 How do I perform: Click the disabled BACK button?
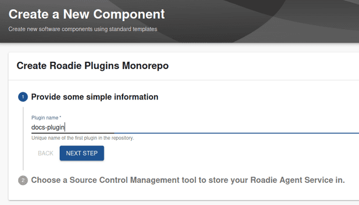pyautogui.click(x=45, y=153)
